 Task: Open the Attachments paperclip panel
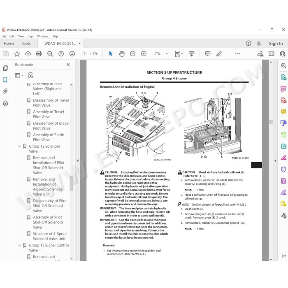[5, 91]
